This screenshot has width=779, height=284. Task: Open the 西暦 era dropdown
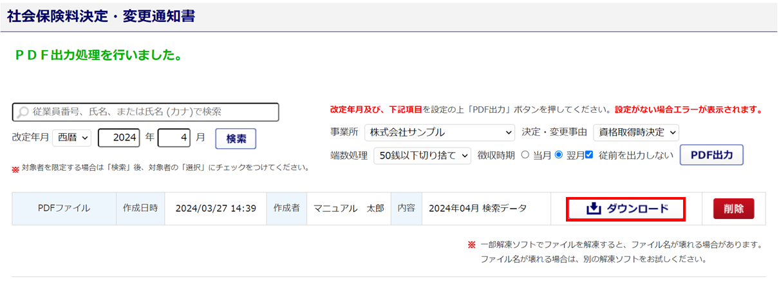coord(73,138)
